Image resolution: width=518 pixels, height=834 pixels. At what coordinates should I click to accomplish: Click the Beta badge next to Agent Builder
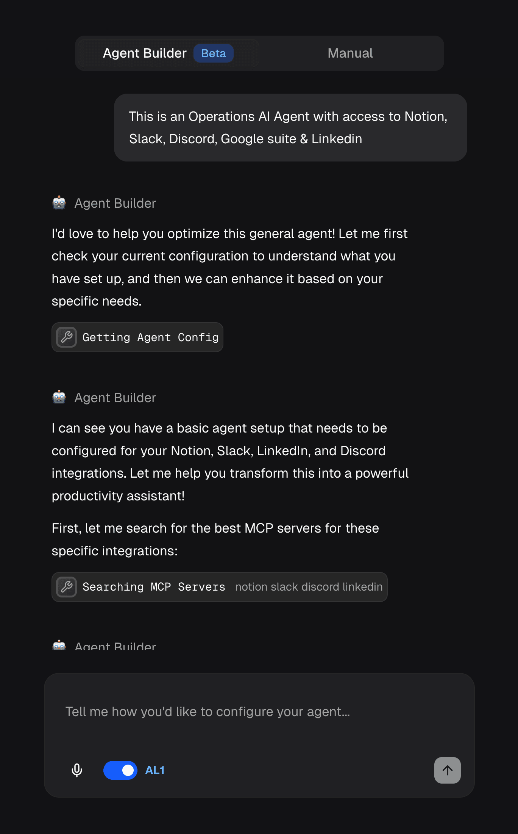coord(214,53)
